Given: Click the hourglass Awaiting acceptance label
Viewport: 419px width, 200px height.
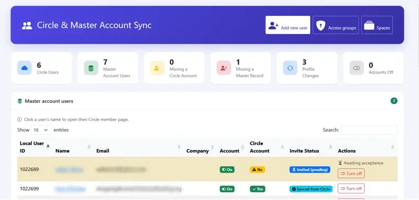Looking at the screenshot, I should [x=361, y=163].
